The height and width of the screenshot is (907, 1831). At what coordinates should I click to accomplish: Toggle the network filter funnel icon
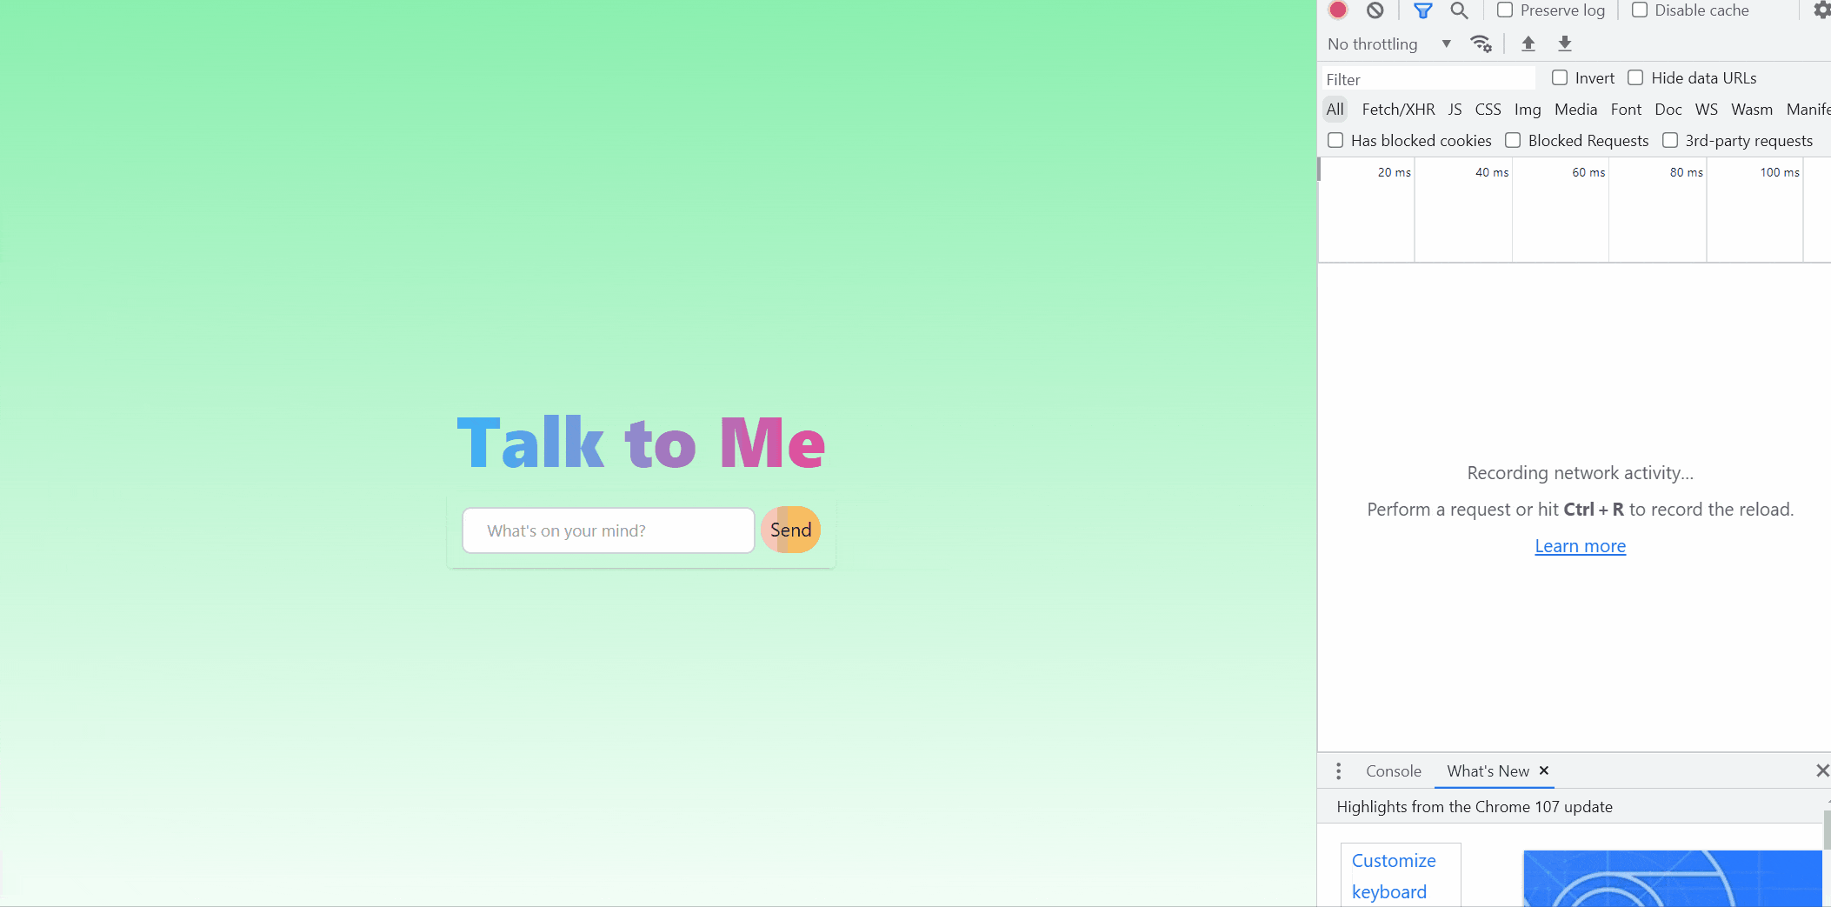[x=1422, y=10]
